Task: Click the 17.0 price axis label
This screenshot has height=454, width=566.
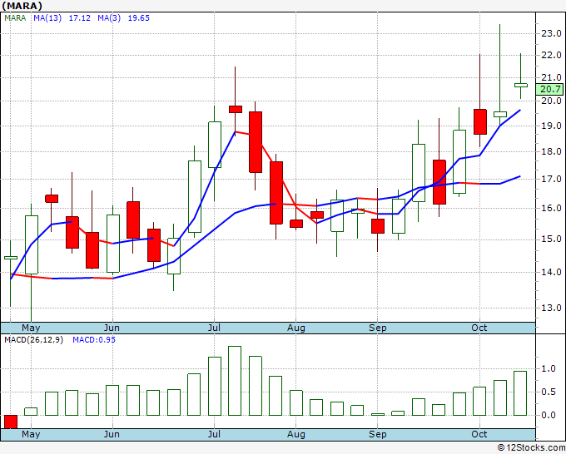Action: pos(551,179)
